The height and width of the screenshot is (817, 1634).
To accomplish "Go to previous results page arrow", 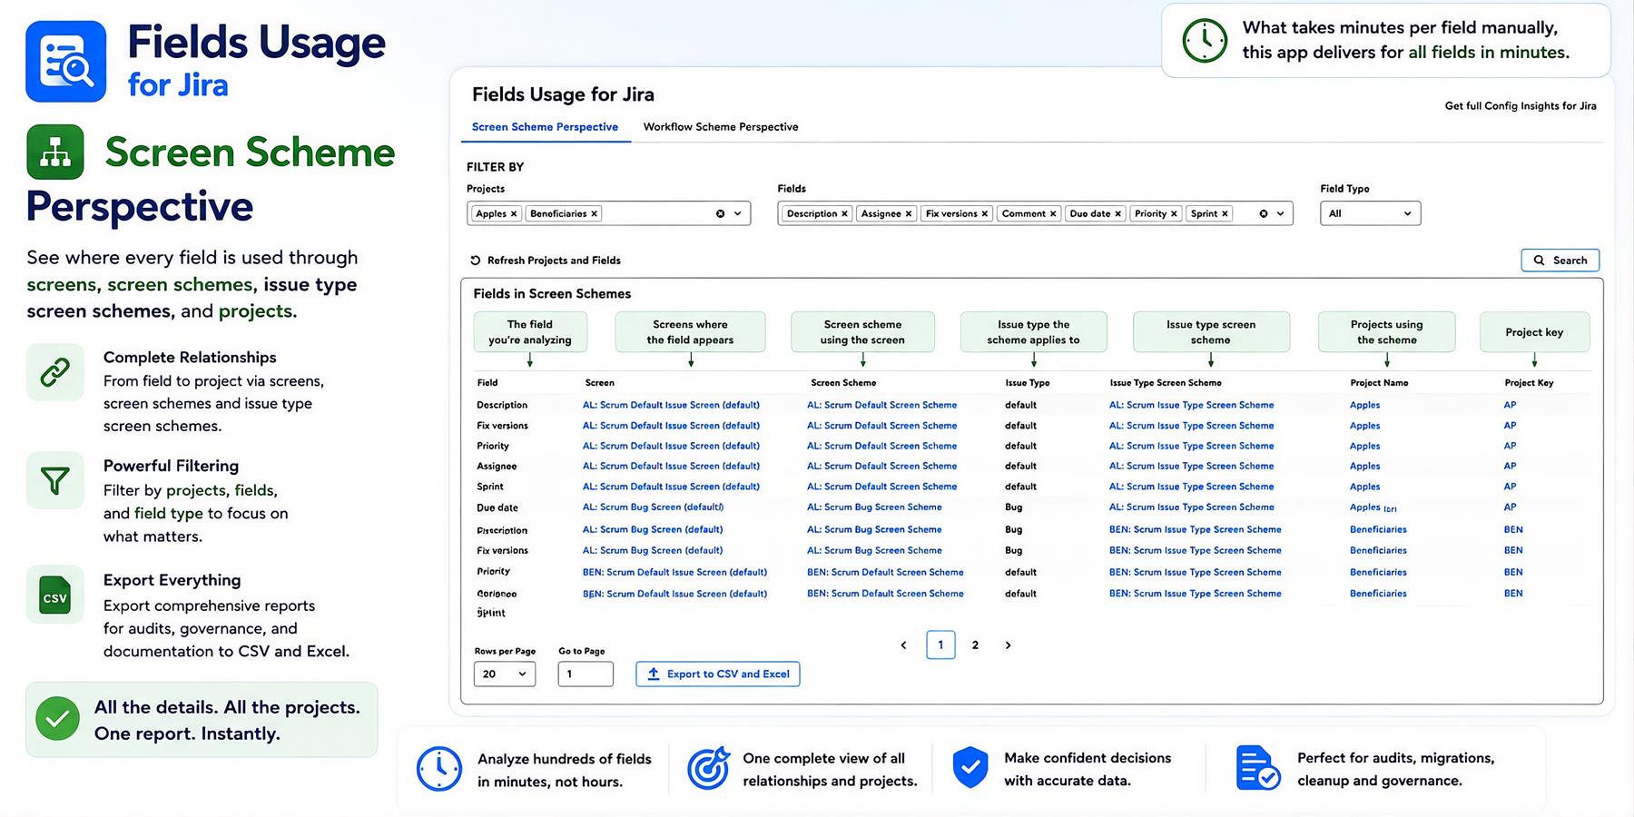I will pyautogui.click(x=903, y=645).
